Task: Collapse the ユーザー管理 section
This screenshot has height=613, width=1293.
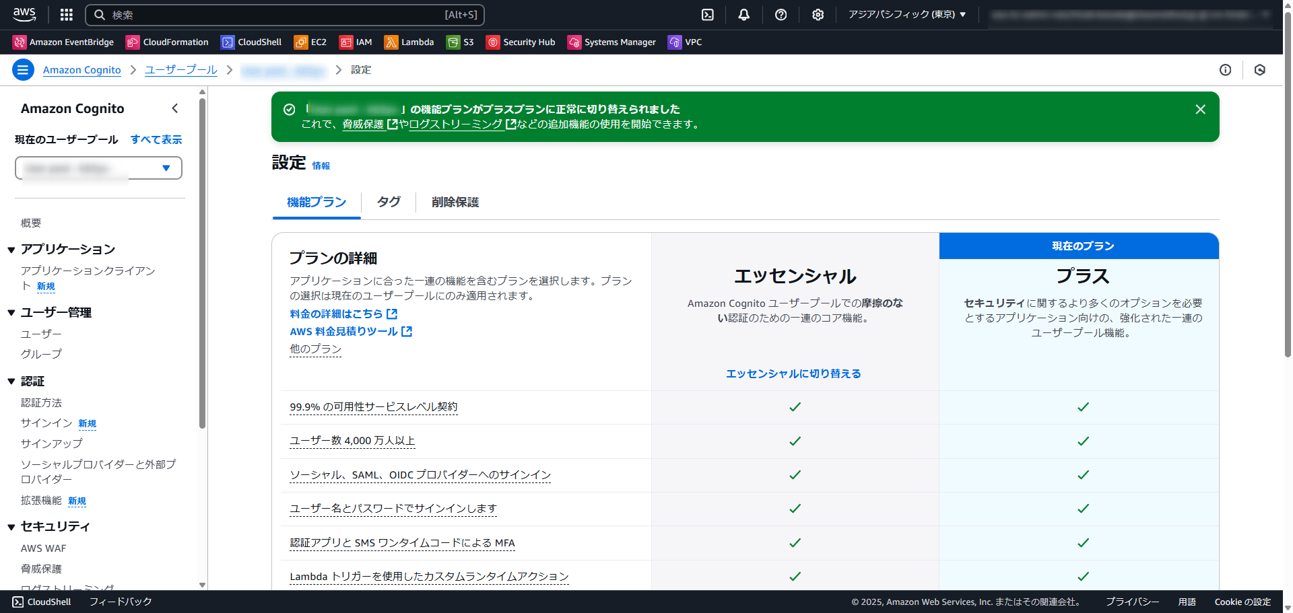Action: (11, 313)
